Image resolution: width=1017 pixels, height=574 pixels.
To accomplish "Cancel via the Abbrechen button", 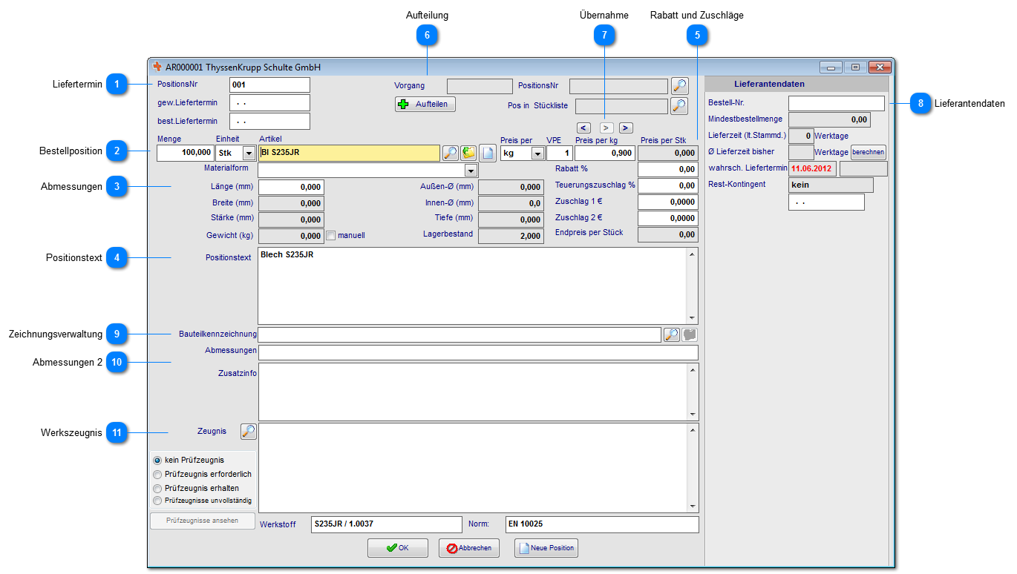I will (469, 548).
